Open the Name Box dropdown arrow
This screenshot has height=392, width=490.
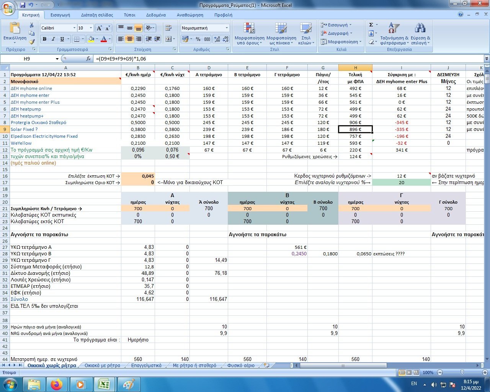pyautogui.click(x=57, y=59)
